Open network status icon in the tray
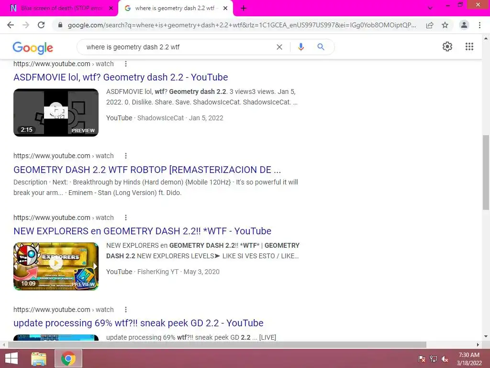 click(x=434, y=358)
